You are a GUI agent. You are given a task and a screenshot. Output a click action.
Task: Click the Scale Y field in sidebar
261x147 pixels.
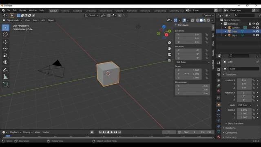188,74
